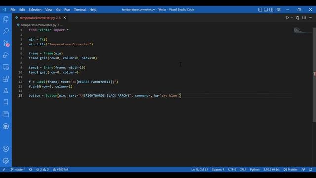Screen dimensions: 316x178
Task: Open the File menu
Action: click(x=13, y=10)
